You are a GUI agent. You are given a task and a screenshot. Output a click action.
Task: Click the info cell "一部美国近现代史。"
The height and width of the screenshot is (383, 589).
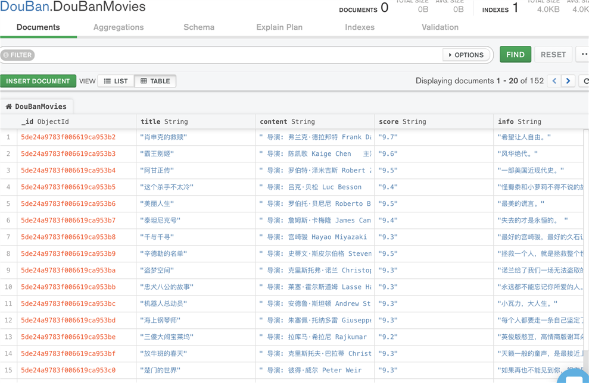[538, 170]
